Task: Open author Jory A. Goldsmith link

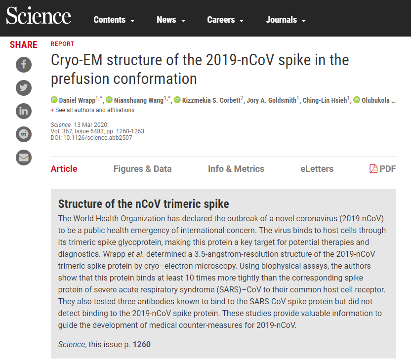Action: click(x=272, y=100)
